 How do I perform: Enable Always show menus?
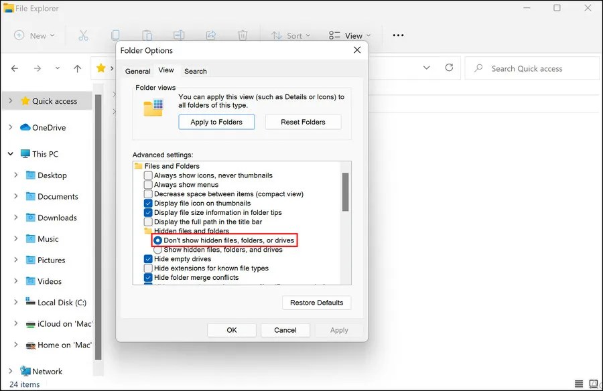coord(147,184)
